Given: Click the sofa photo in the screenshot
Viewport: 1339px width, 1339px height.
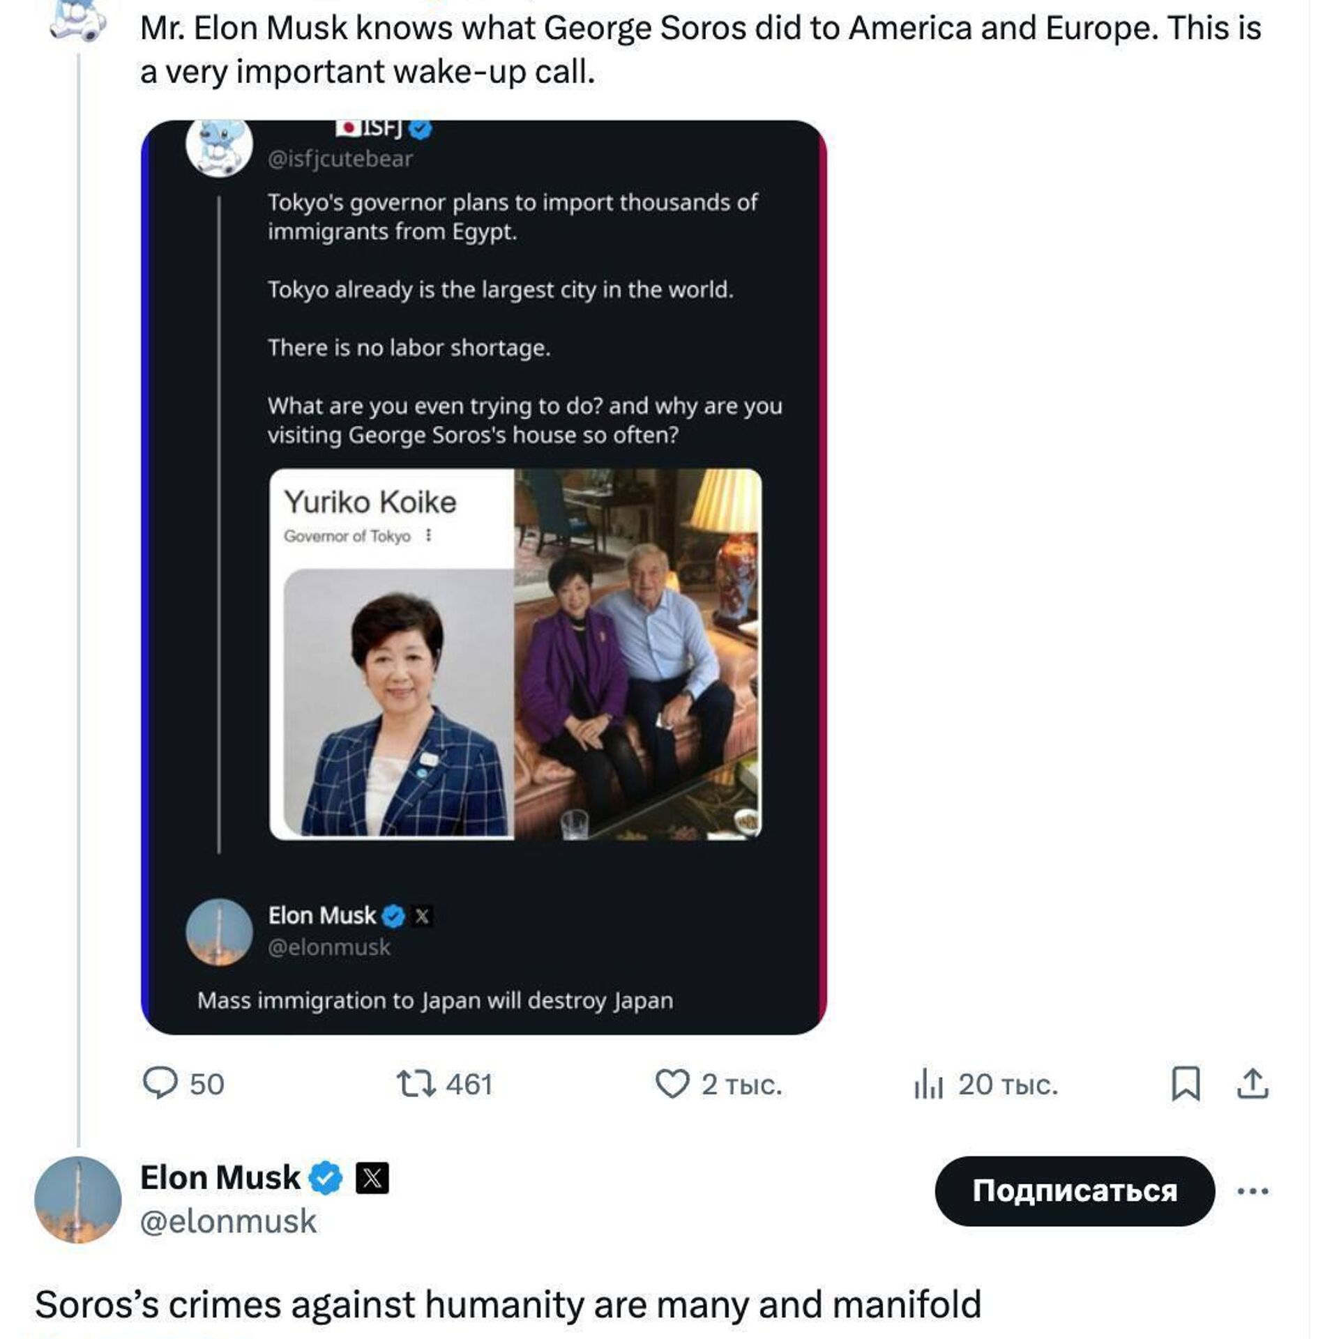Looking at the screenshot, I should click(637, 654).
